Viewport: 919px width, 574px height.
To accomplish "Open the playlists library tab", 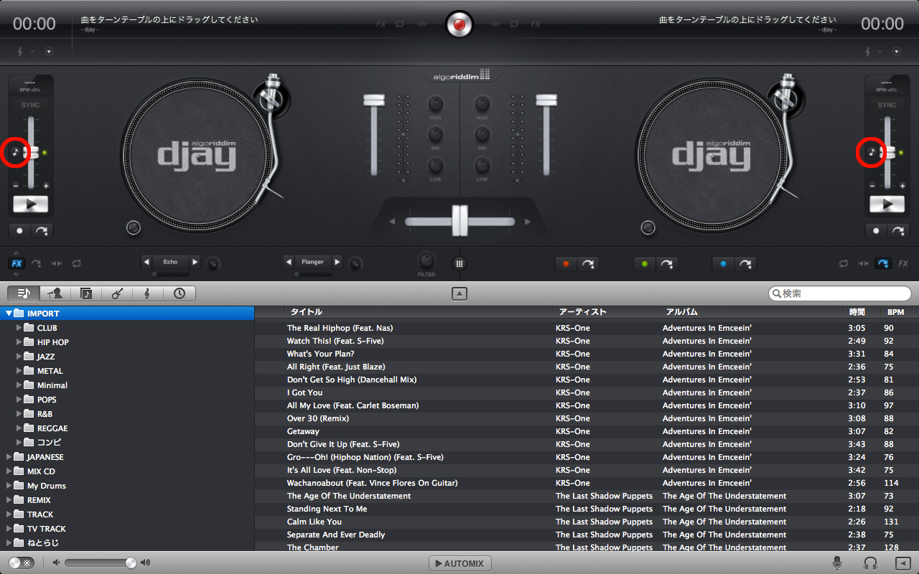I will [x=24, y=293].
